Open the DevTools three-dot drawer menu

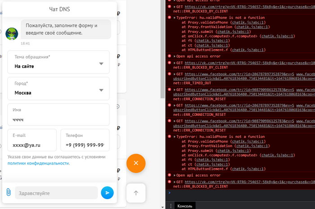coord(171,205)
